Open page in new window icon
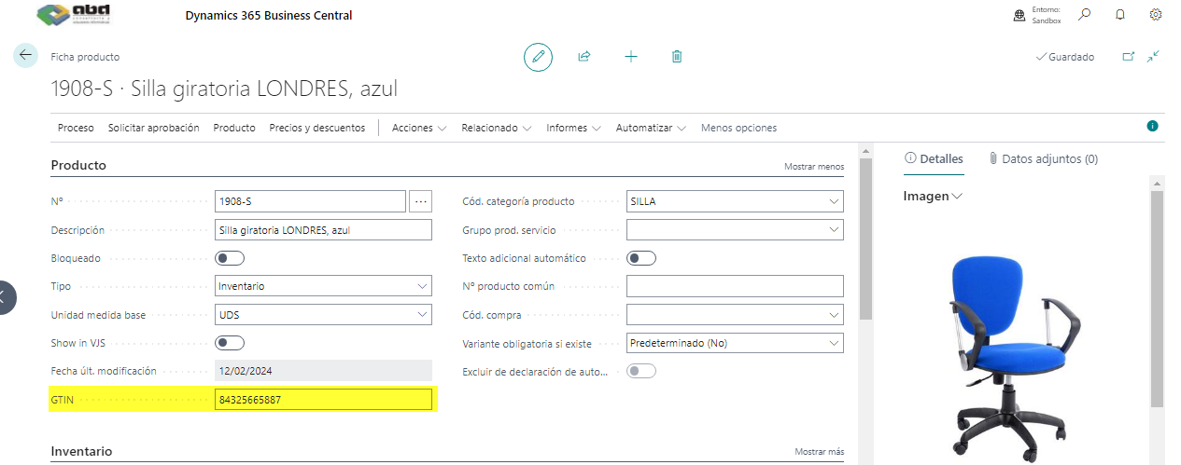The width and height of the screenshot is (1181, 465). (1128, 57)
